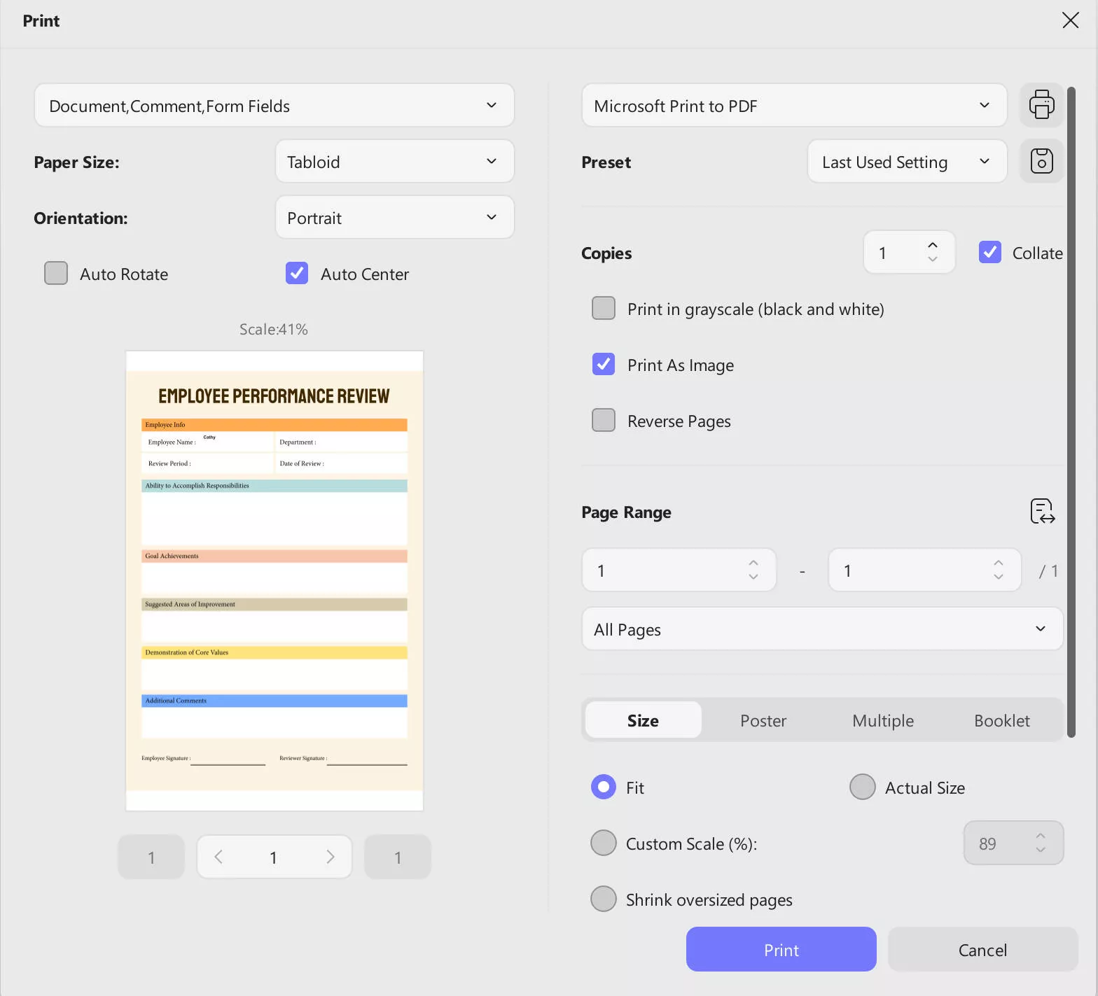Increment the page range start value

pyautogui.click(x=753, y=563)
